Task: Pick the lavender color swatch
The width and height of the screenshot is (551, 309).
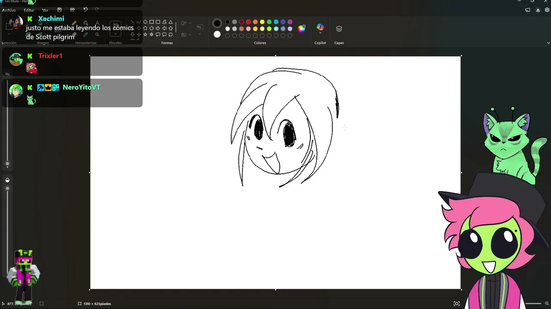Action: point(290,29)
